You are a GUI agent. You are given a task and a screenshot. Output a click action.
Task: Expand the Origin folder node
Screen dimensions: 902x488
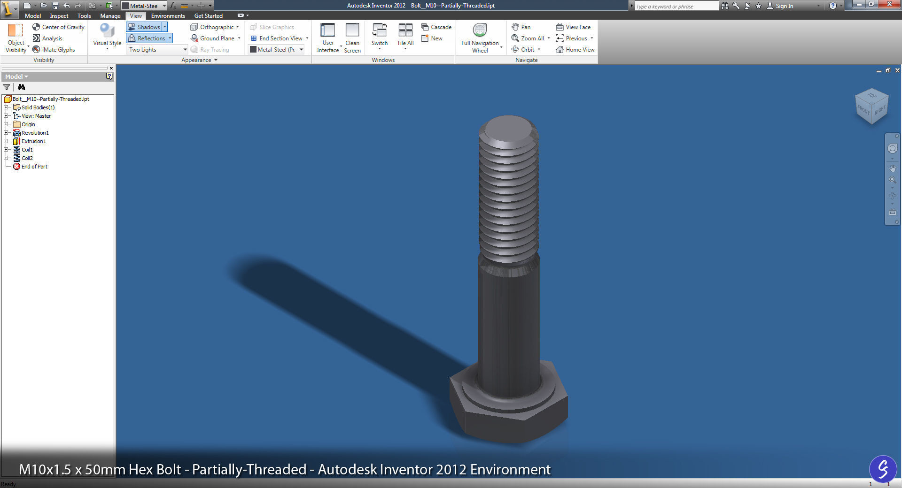pyautogui.click(x=6, y=124)
